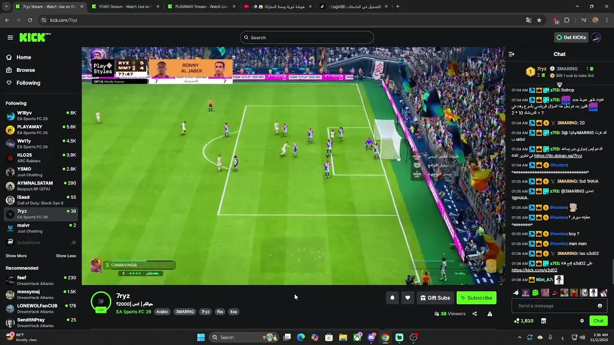Click the Gift Subs button
This screenshot has width=614, height=345.
(435, 298)
